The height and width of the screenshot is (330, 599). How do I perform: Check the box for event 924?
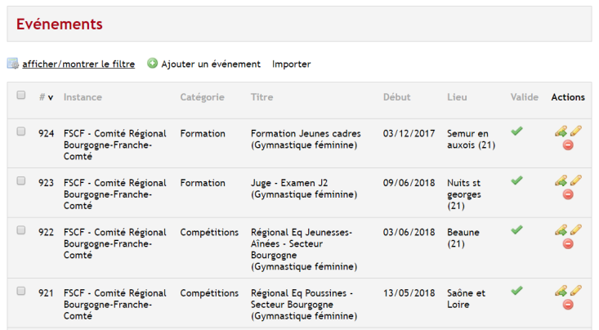coord(21,132)
